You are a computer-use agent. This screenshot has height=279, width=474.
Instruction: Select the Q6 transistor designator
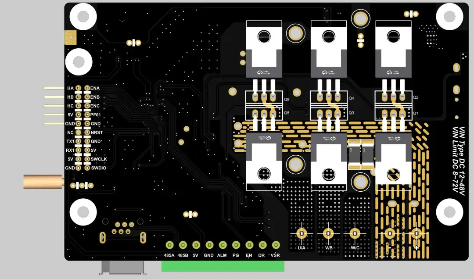[287, 100]
